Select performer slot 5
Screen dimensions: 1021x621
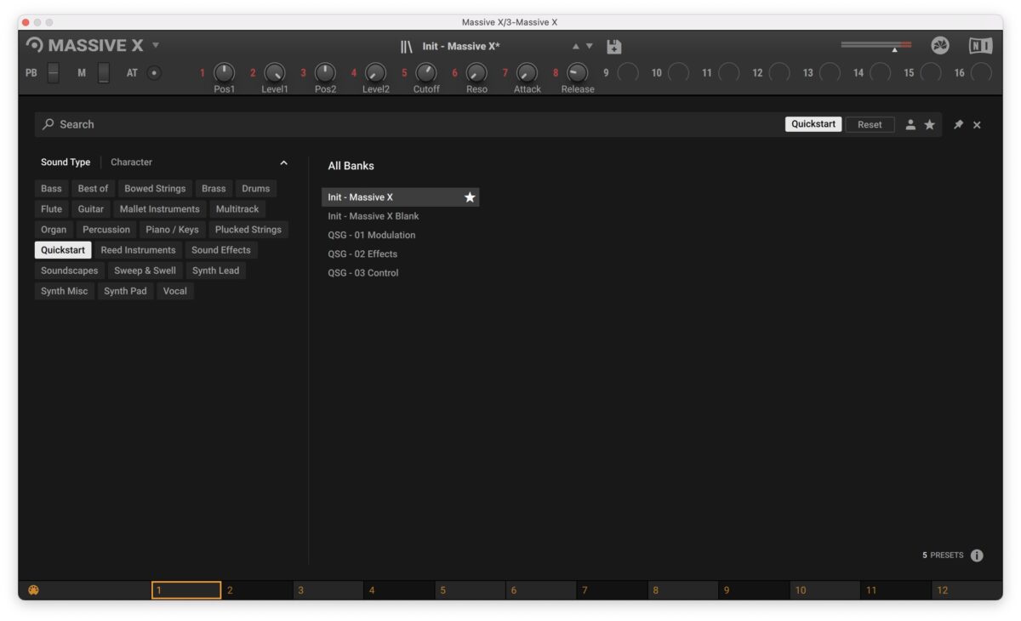click(x=471, y=590)
